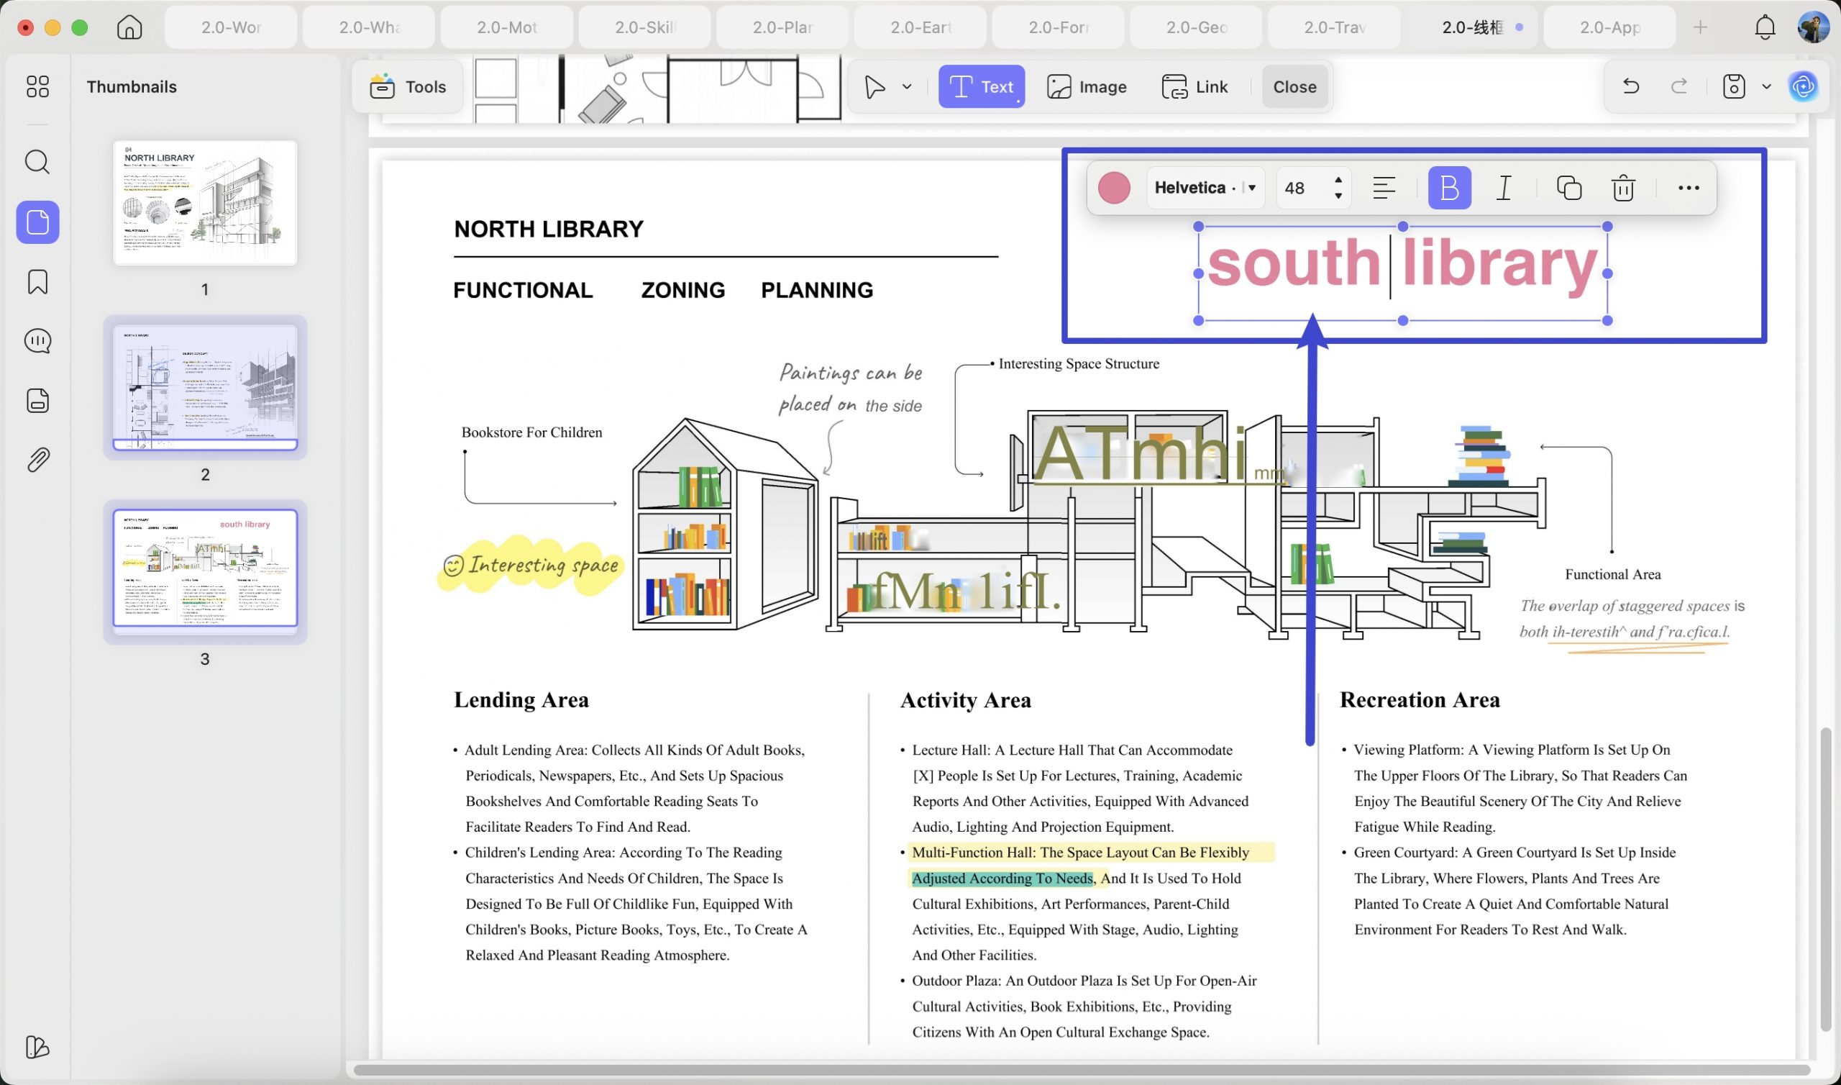1841x1085 pixels.
Task: Open the search panel in sidebar
Action: coord(37,162)
